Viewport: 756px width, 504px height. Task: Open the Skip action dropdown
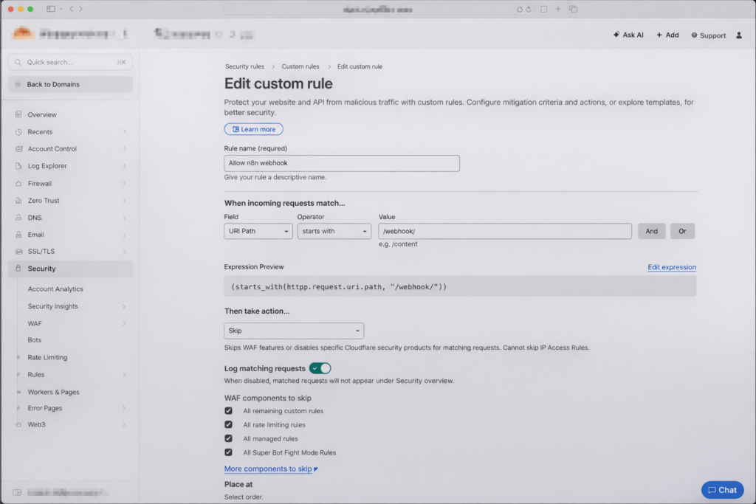294,331
